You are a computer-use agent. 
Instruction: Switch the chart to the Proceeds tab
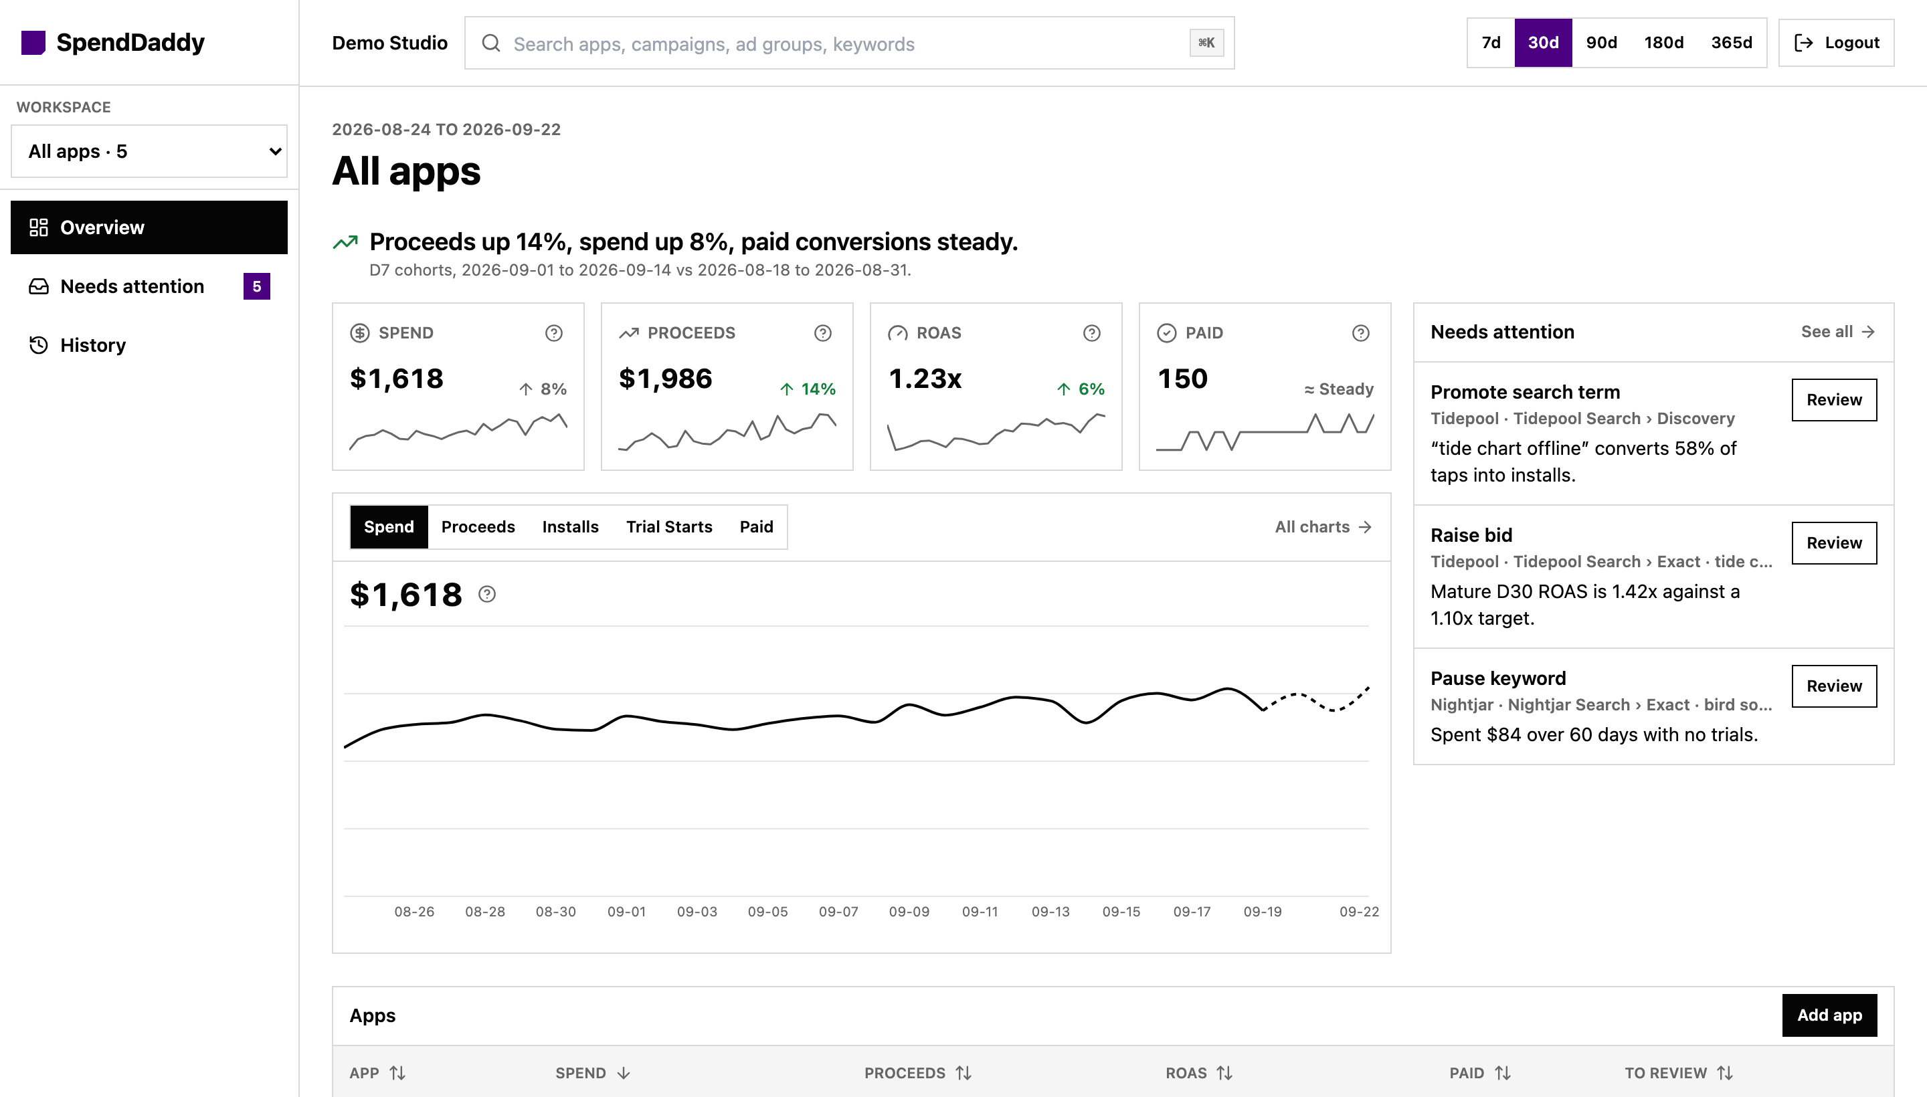tap(478, 526)
